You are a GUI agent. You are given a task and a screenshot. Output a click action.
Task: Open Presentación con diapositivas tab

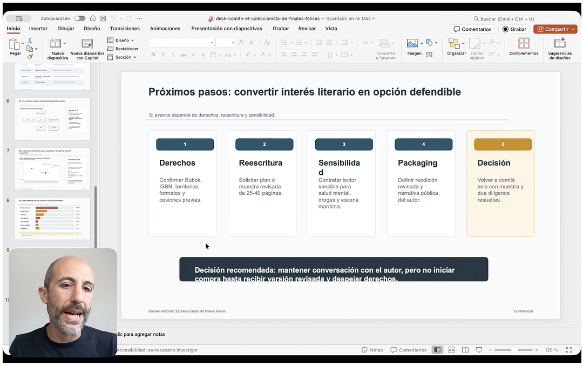tap(227, 29)
